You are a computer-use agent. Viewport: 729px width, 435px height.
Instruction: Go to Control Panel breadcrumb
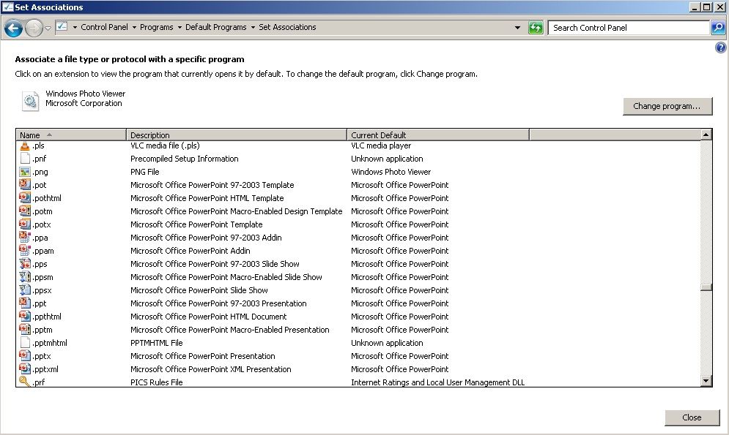coord(104,27)
